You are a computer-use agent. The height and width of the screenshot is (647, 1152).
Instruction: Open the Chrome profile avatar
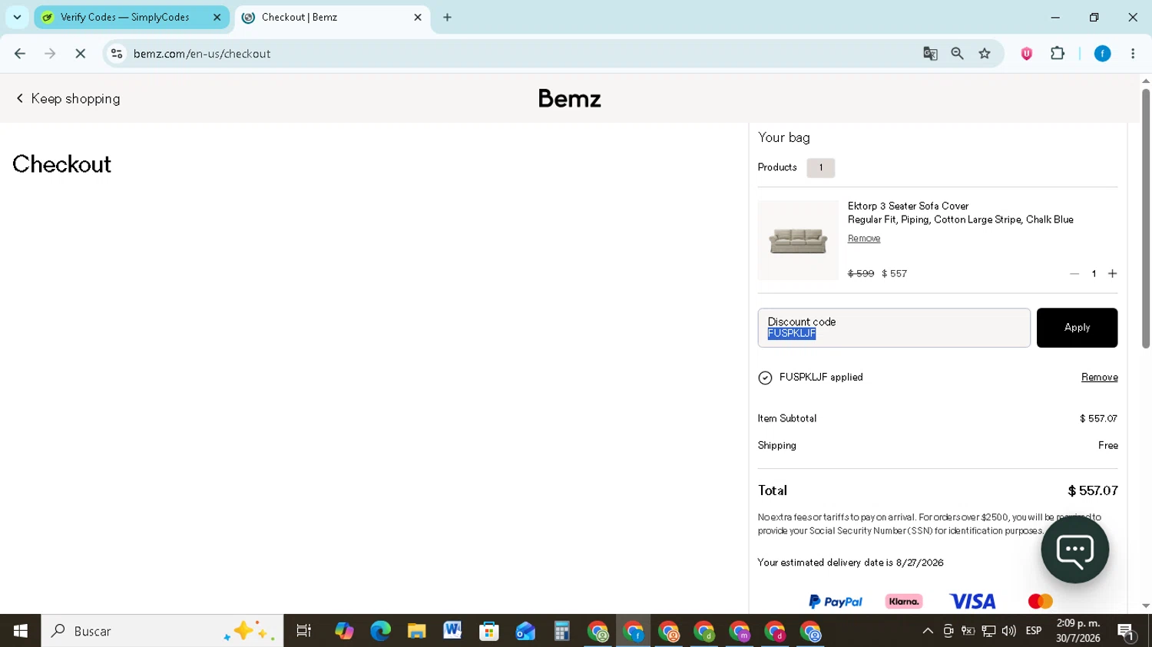point(1102,54)
